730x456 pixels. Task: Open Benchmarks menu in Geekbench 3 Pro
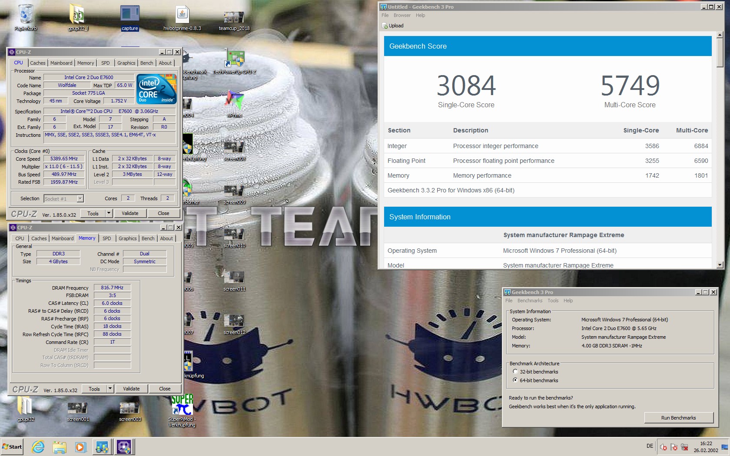(530, 301)
